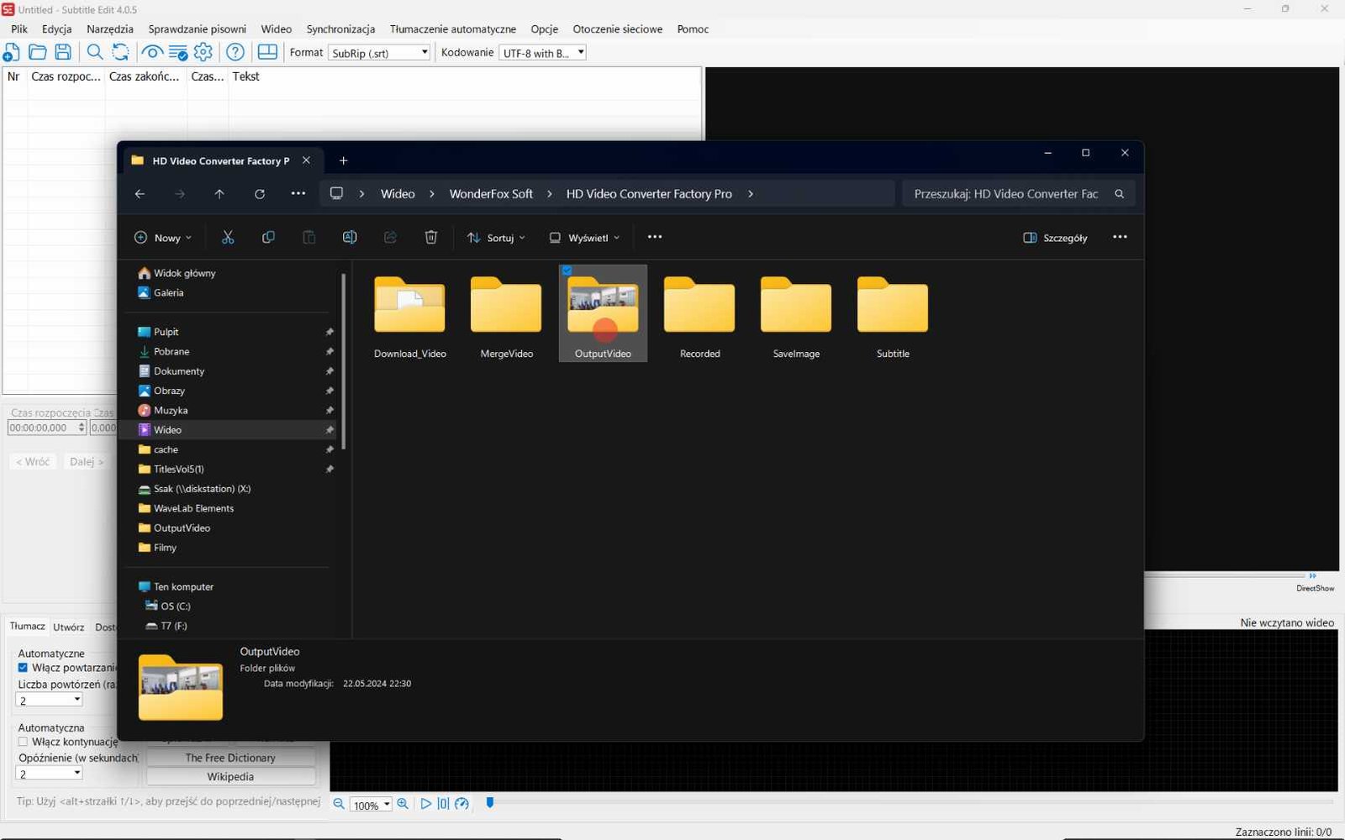Open visual sync eye icon
The height and width of the screenshot is (840, 1345).
[x=152, y=52]
